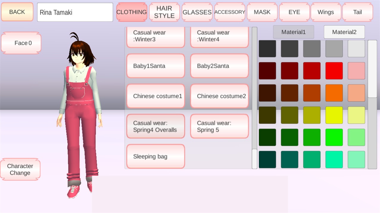Switch to the GLASSES tab
The image size is (380, 213).
click(197, 12)
